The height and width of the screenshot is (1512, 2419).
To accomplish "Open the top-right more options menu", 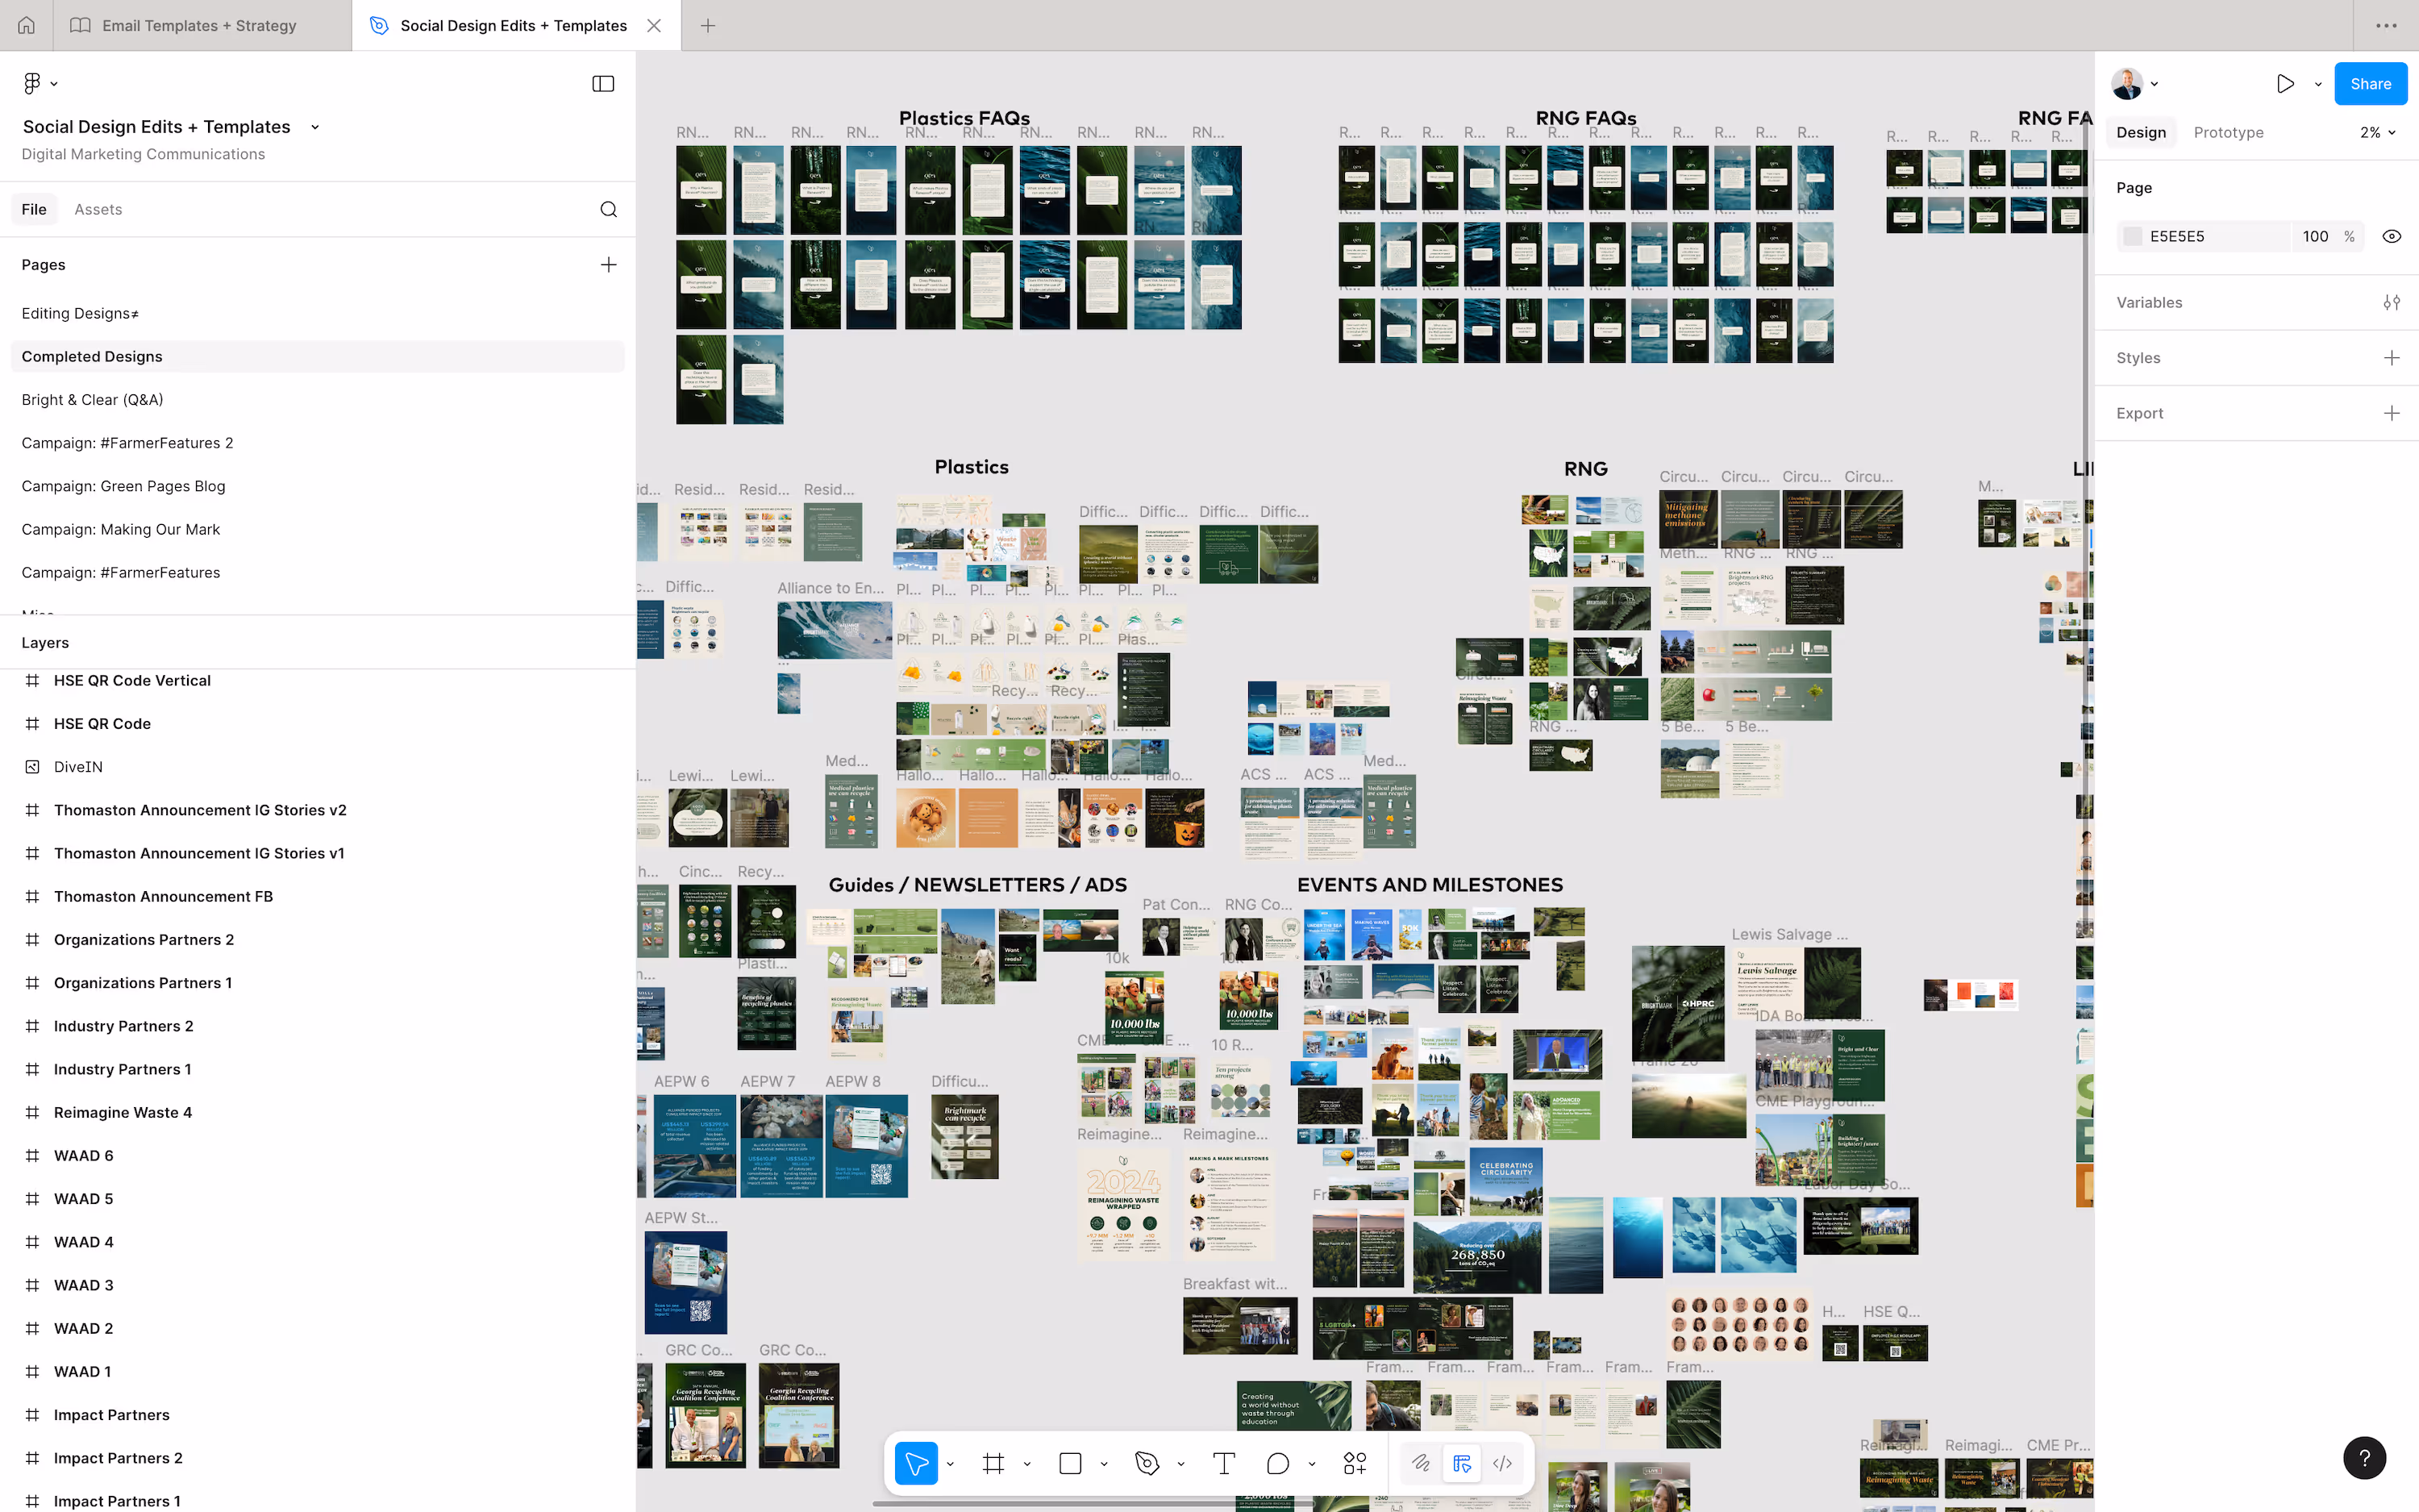I will coord(2385,25).
